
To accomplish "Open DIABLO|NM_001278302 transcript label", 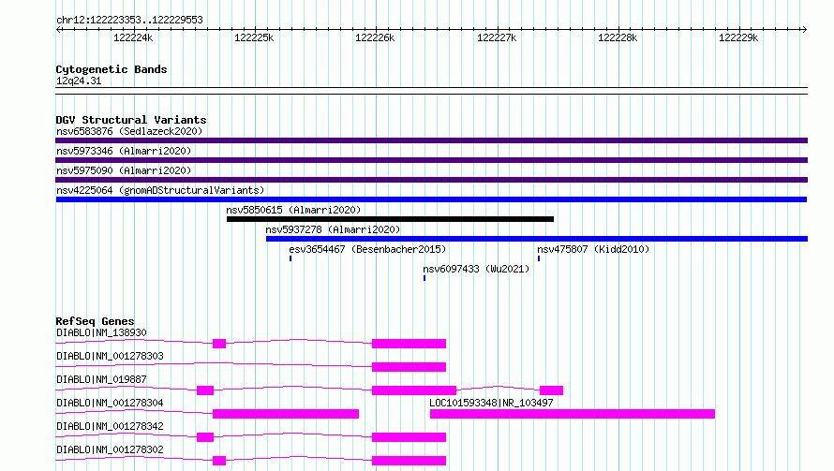I will pos(110,449).
